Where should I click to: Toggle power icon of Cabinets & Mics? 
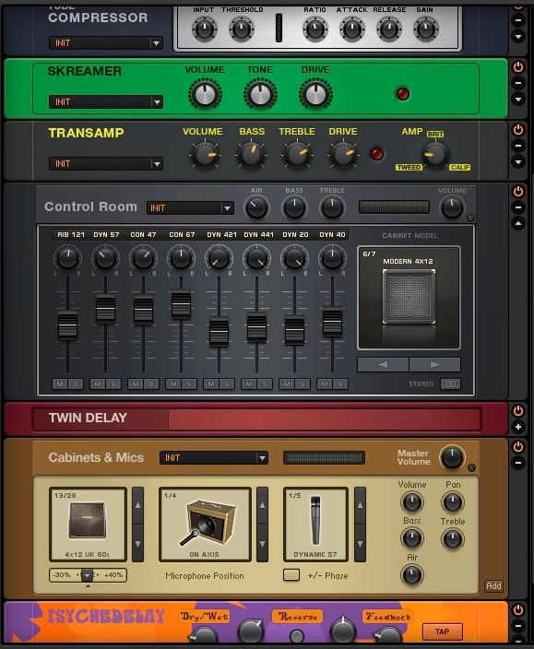click(x=517, y=446)
